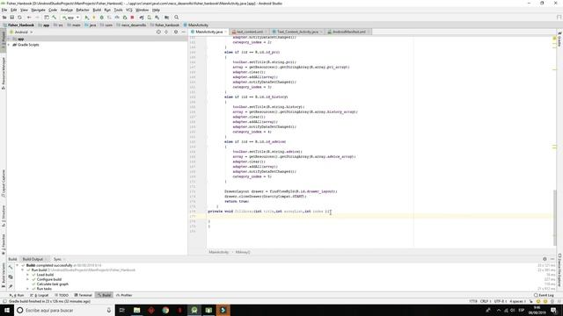
Task: Click the Open folder icon in toolbar
Action: [4, 18]
